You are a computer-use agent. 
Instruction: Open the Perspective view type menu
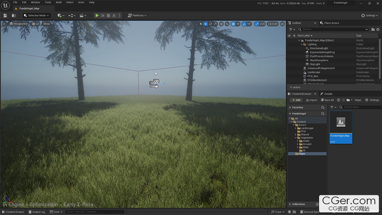19,23
